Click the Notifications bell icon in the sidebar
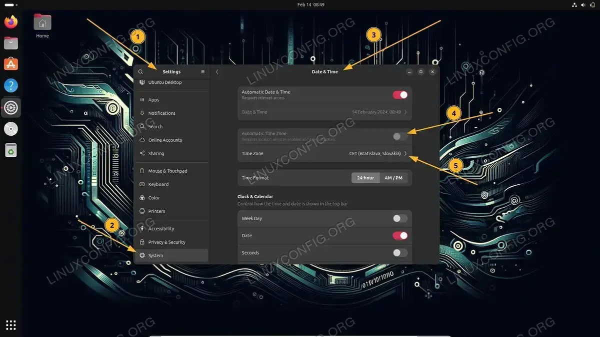This screenshot has height=337, width=600. tap(142, 113)
